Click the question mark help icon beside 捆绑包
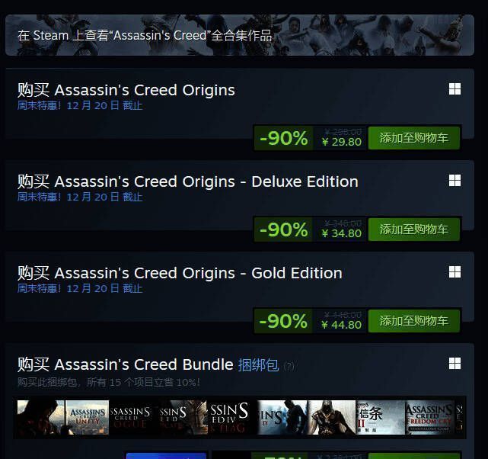The width and height of the screenshot is (488, 459). tap(289, 366)
